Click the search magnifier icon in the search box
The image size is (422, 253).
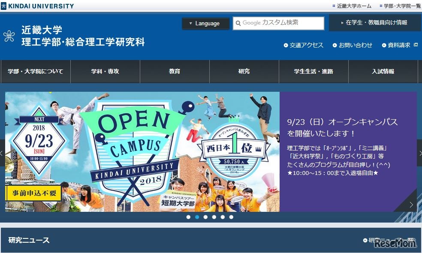[x=239, y=24]
